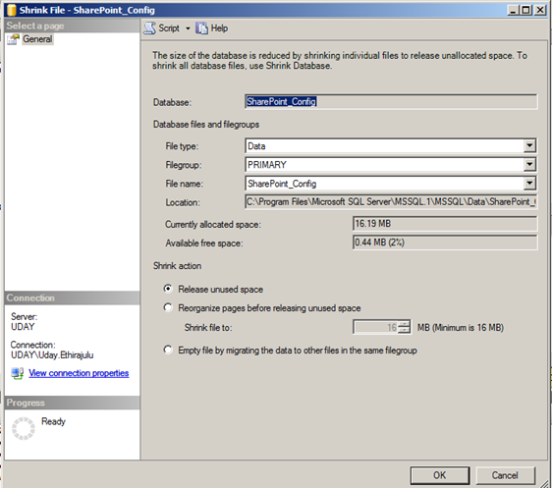
Task: Open the Script dropdown arrow
Action: (188, 28)
